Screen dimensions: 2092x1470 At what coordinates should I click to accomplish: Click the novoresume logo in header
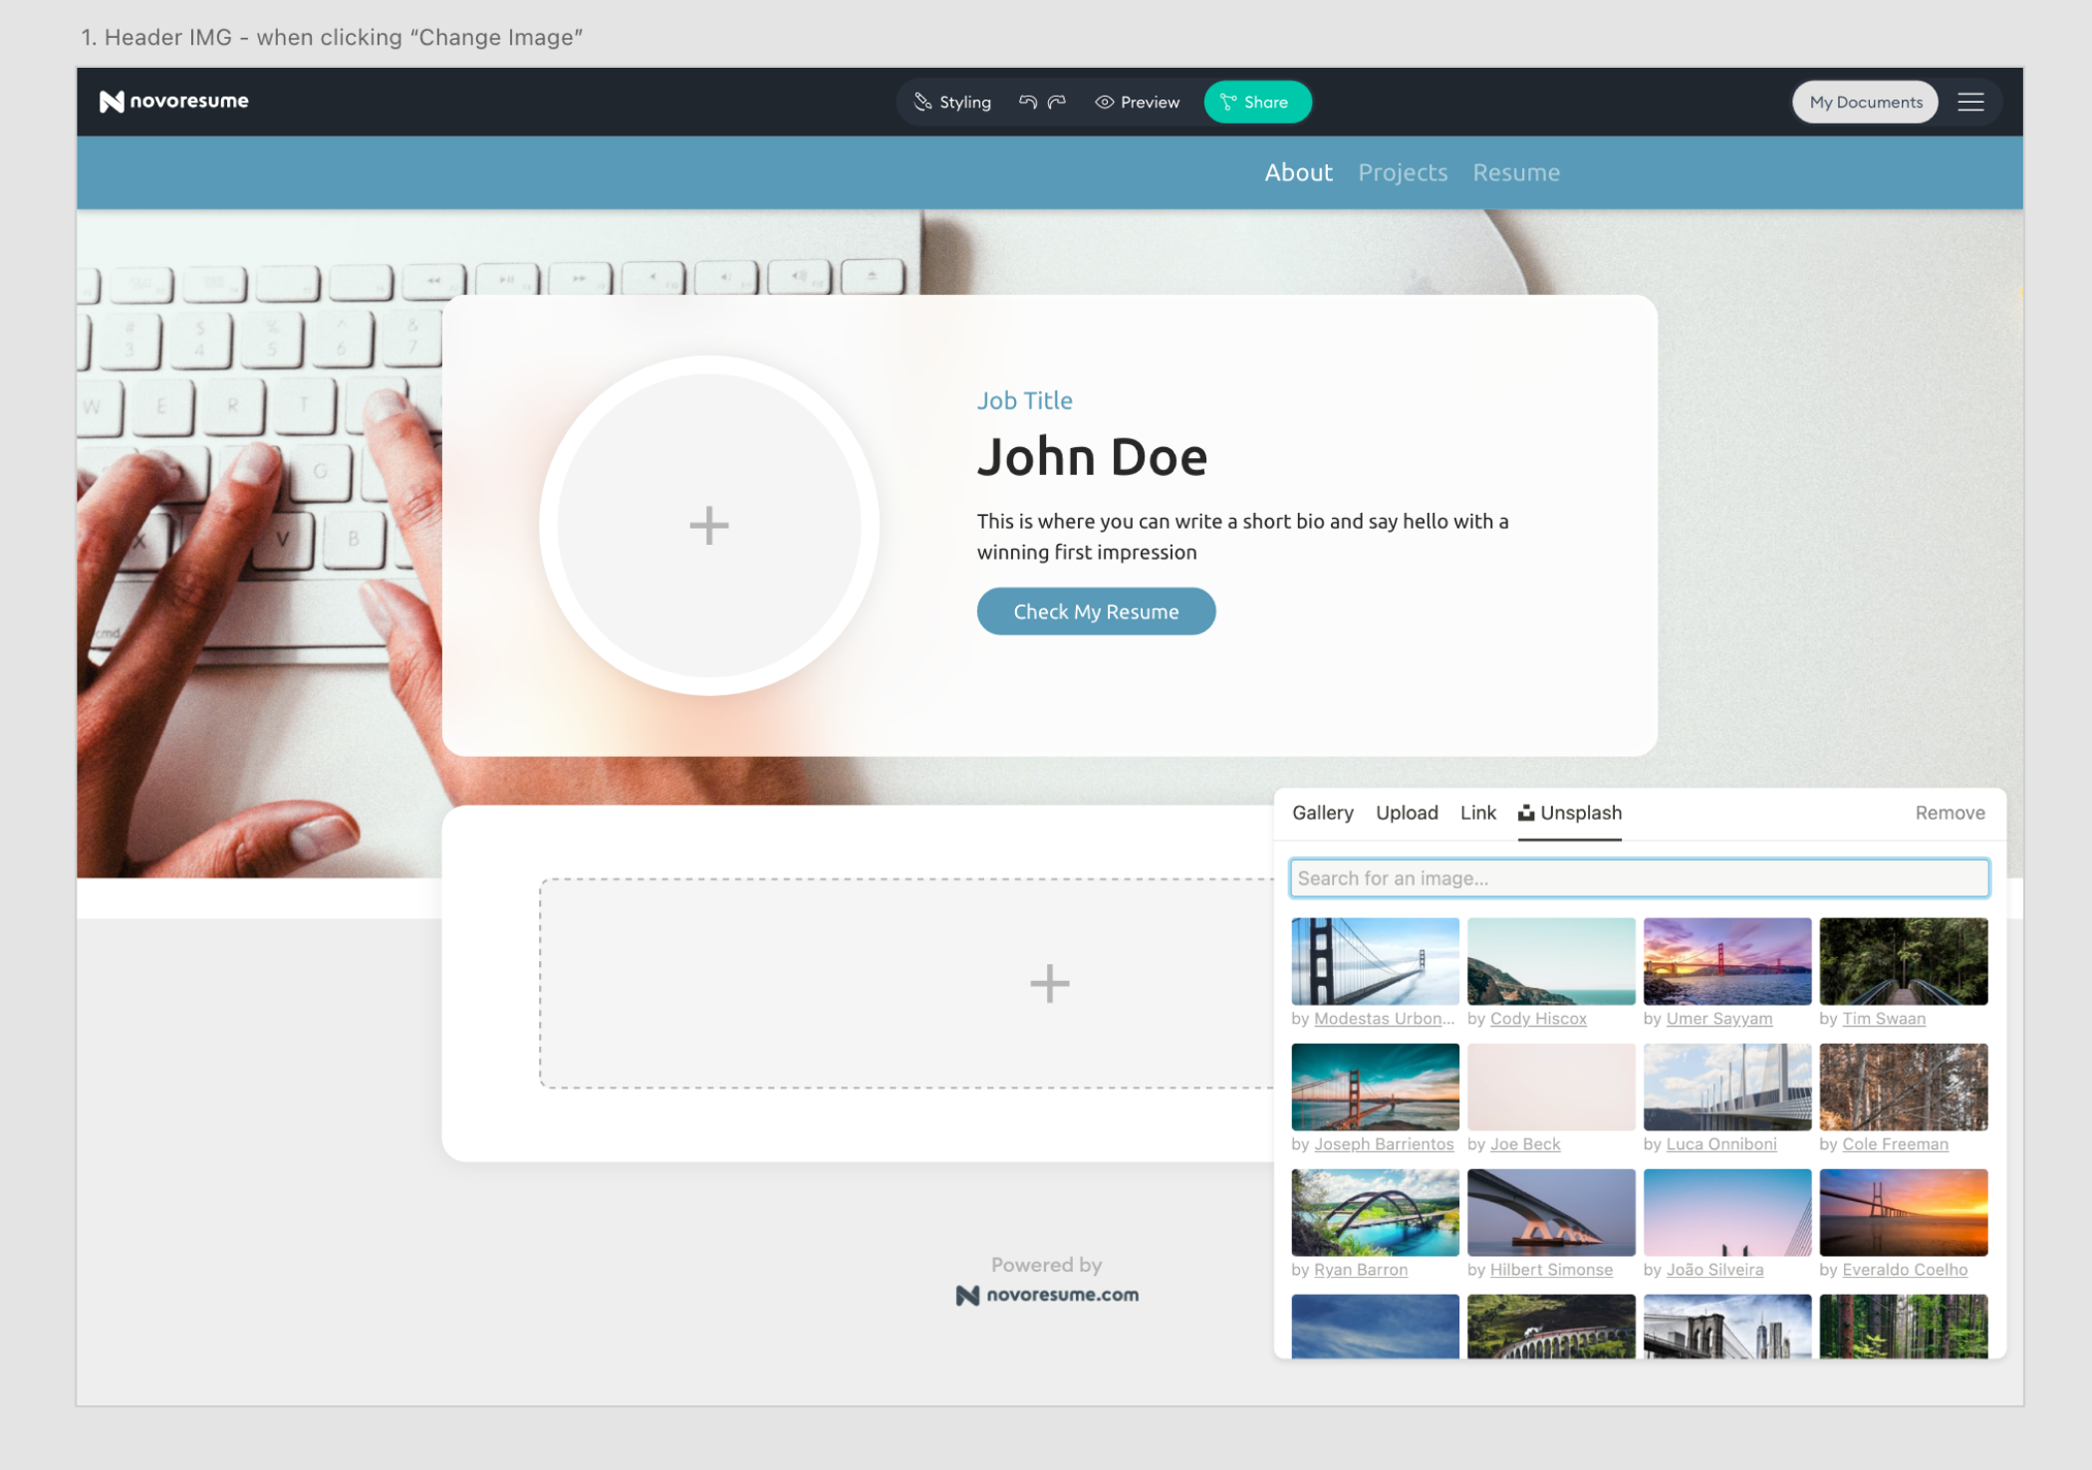[174, 102]
